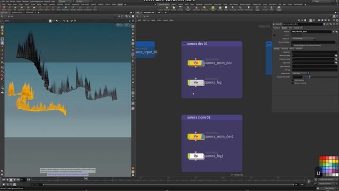The image size is (339, 191).
Task: Pick the green swatch in color palette
Action: [x=321, y=165]
